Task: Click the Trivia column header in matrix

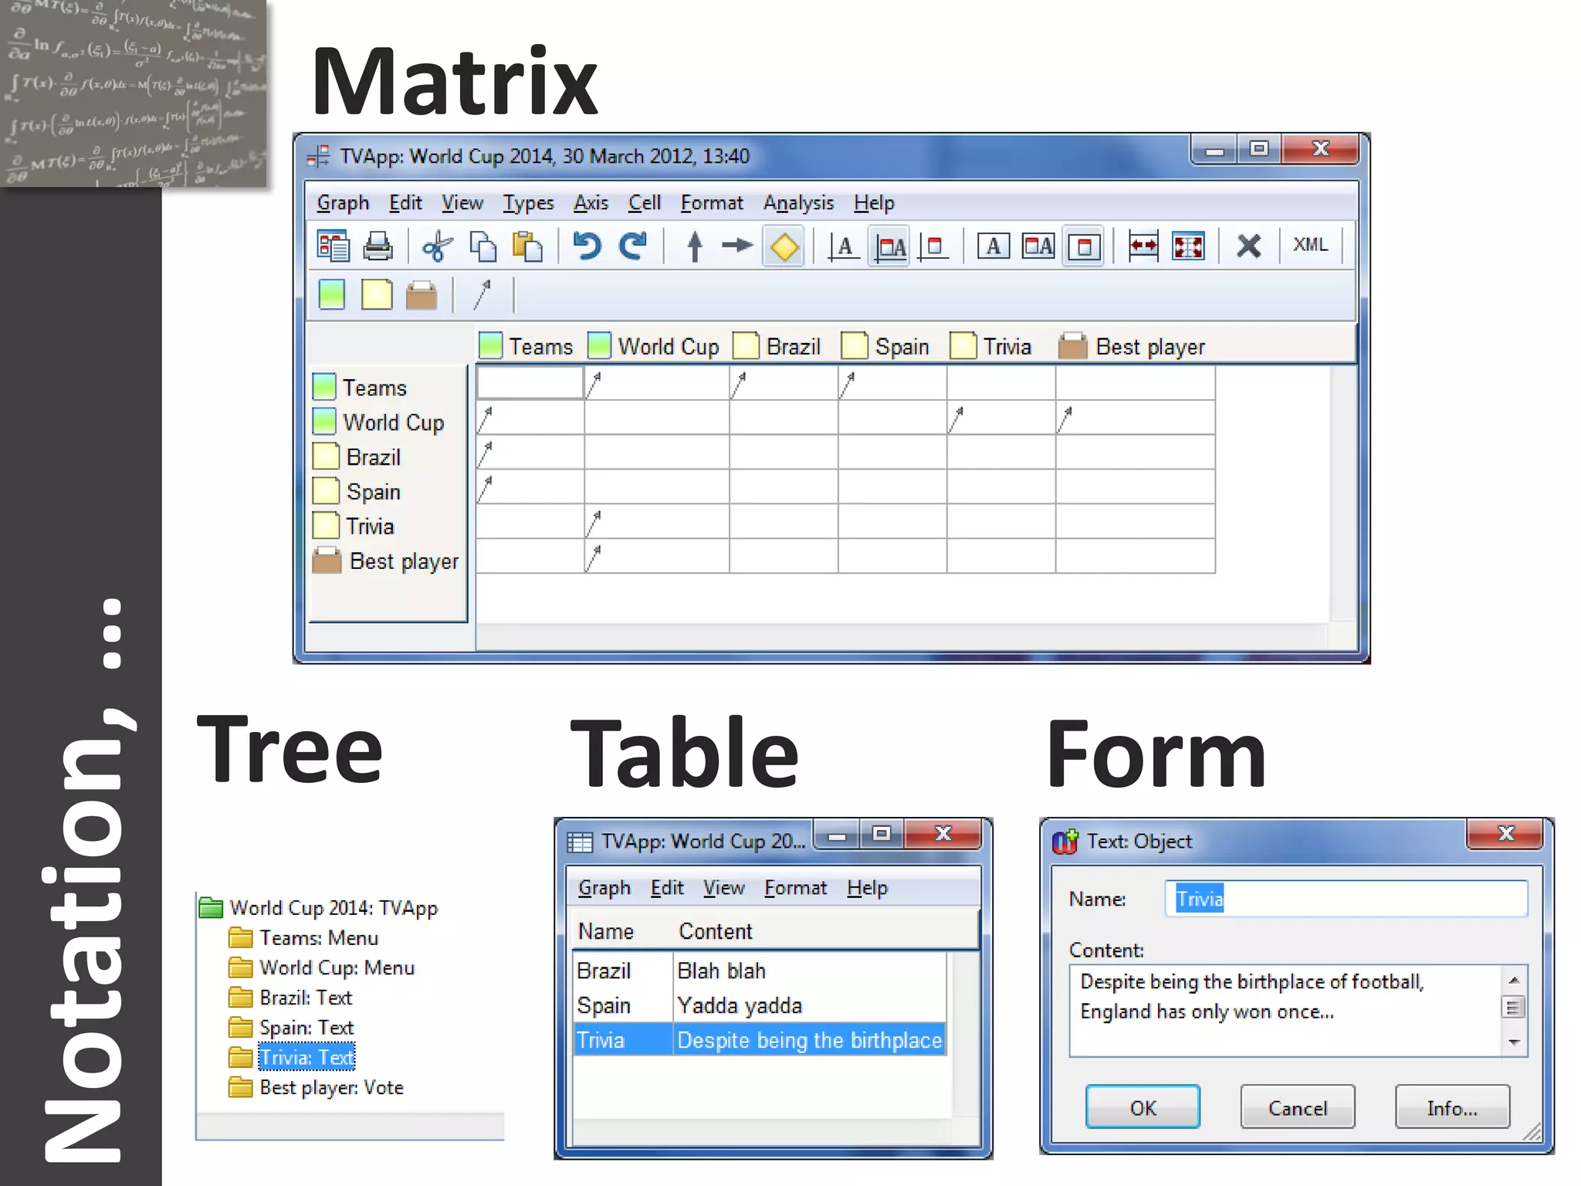Action: click(991, 347)
